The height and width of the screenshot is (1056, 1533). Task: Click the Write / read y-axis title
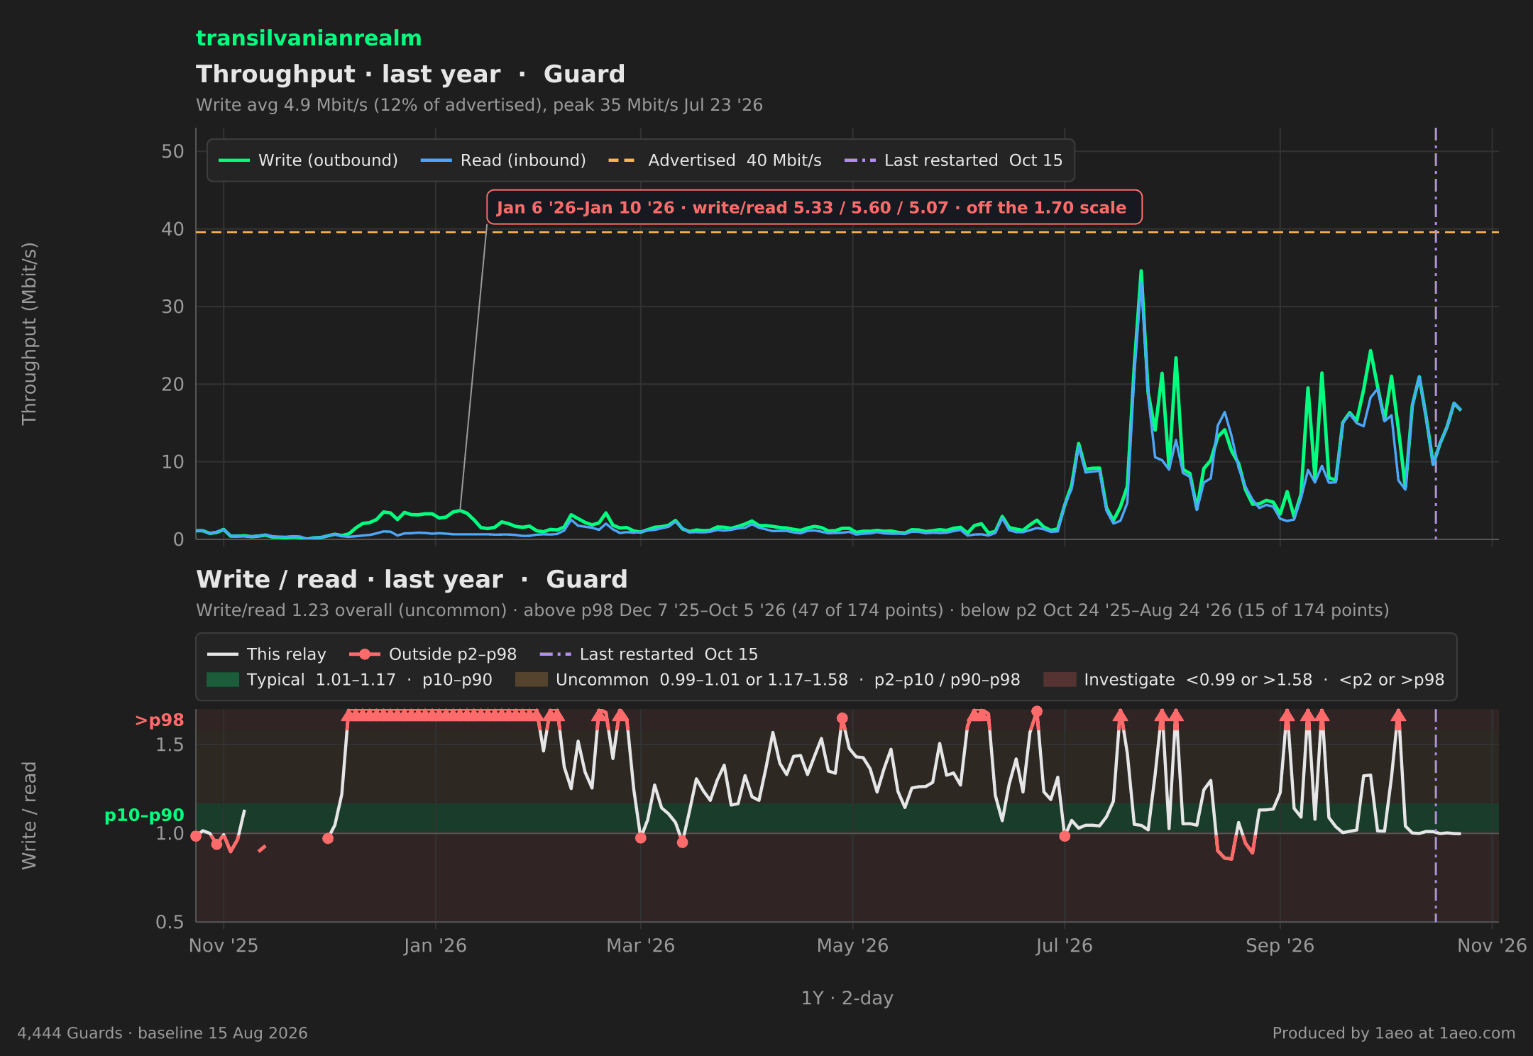[29, 815]
